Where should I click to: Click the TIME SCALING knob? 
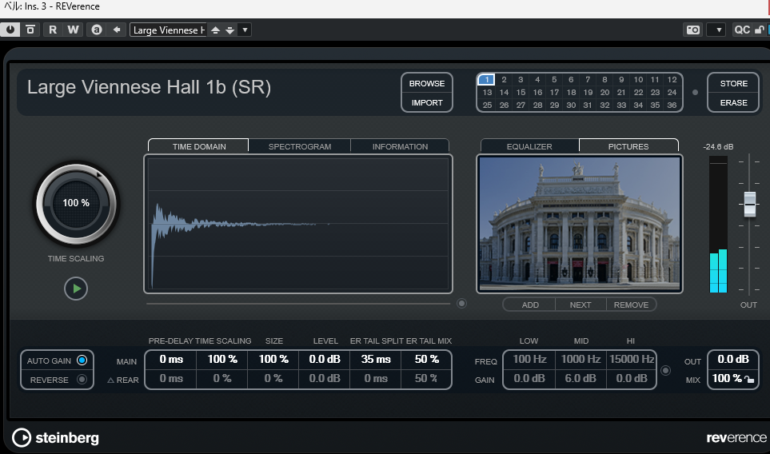pyautogui.click(x=76, y=203)
